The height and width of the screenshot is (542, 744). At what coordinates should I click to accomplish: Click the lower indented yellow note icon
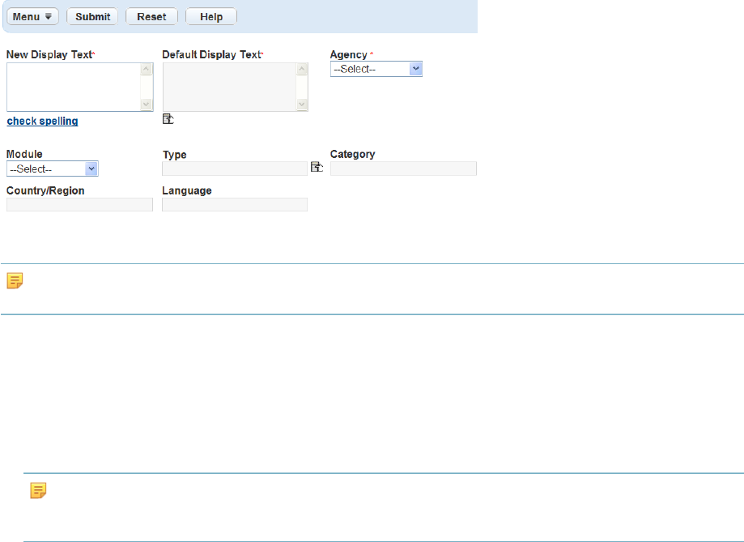tap(38, 491)
